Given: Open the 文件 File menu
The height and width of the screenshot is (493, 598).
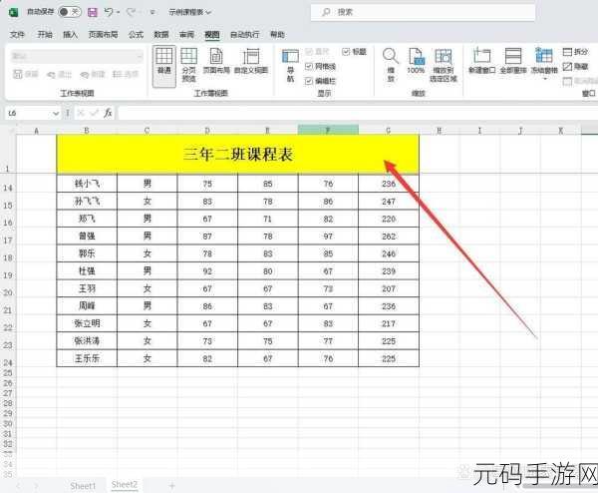Looking at the screenshot, I should click(17, 35).
